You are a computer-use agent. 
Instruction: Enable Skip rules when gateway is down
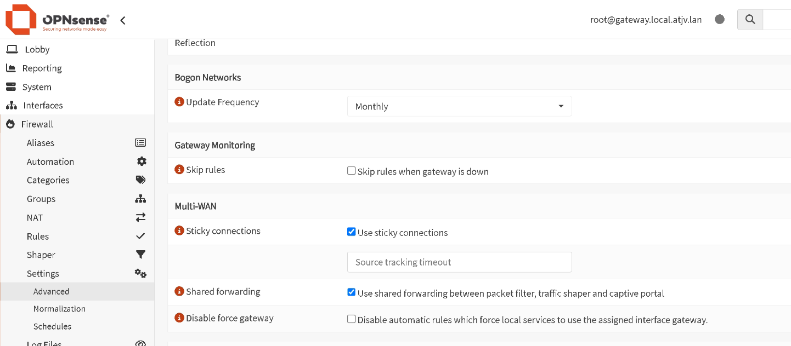tap(352, 171)
